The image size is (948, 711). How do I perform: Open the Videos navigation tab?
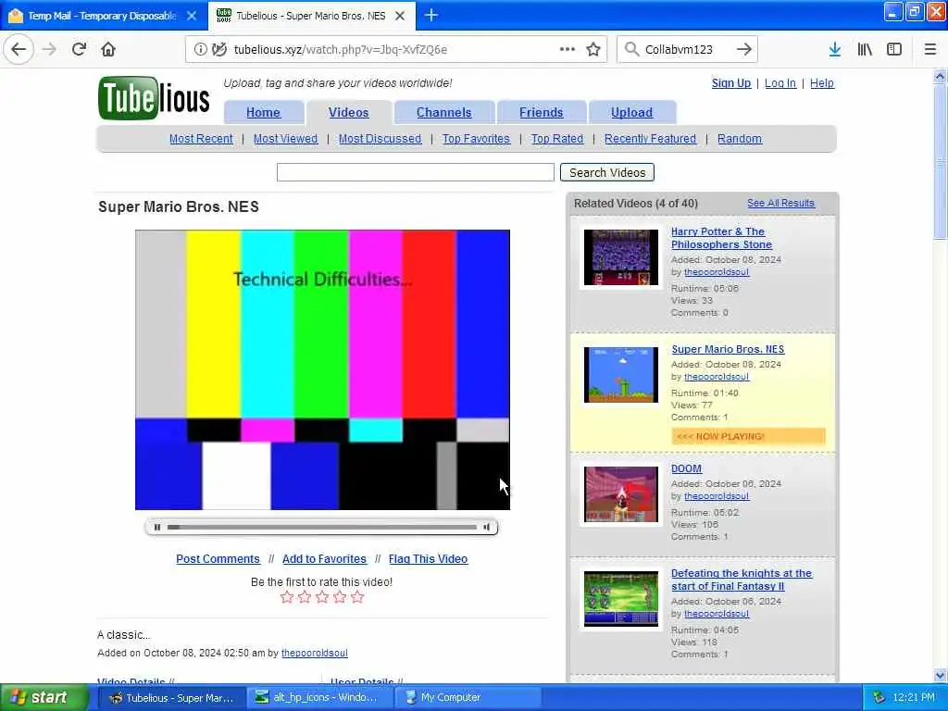(x=348, y=112)
